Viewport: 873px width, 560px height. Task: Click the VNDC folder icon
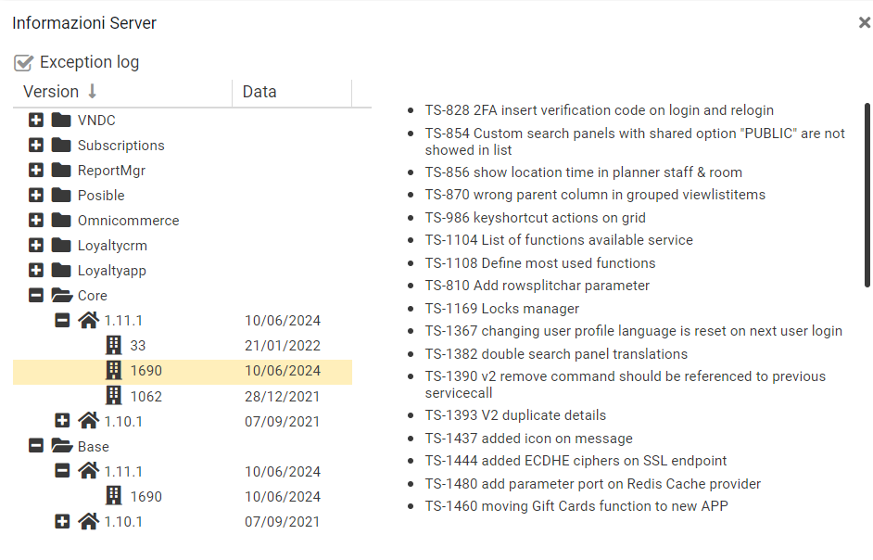(x=62, y=121)
